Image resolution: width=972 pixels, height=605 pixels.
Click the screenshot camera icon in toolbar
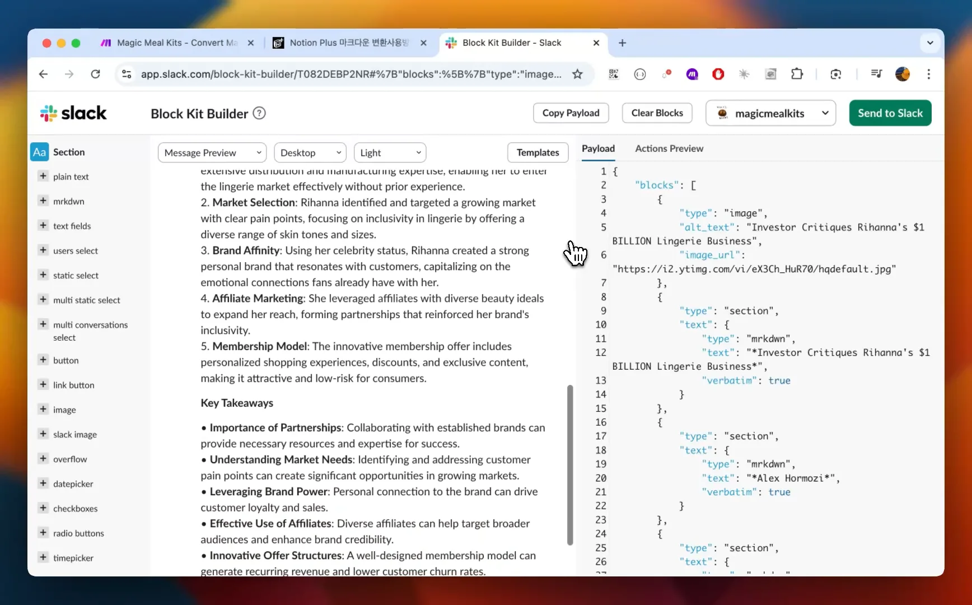(835, 74)
